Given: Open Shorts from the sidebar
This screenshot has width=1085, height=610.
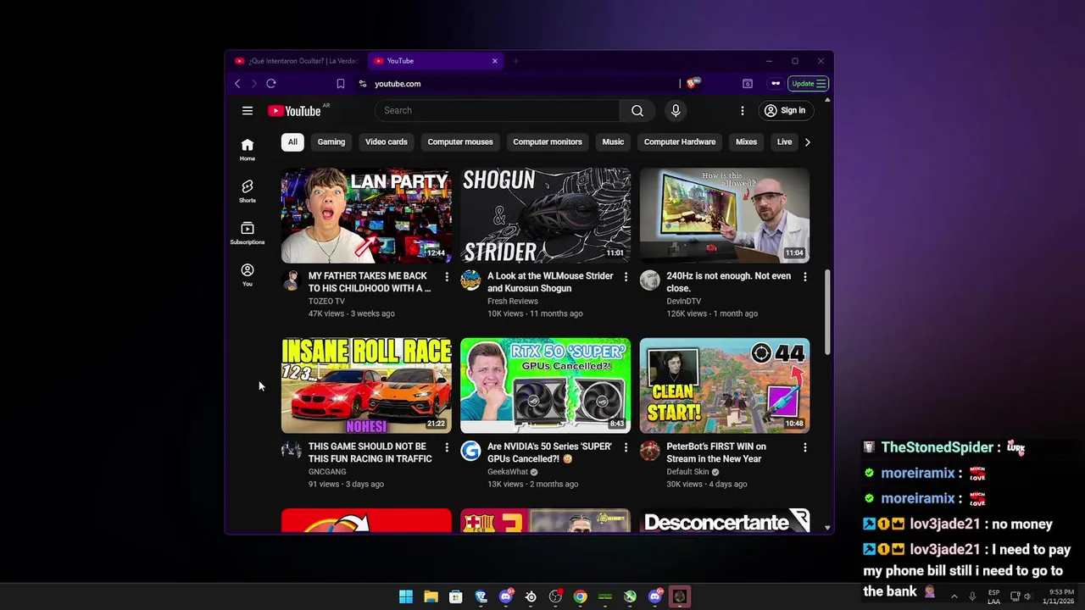Looking at the screenshot, I should pyautogui.click(x=248, y=191).
